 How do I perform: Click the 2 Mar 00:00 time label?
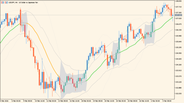(155, 101)
